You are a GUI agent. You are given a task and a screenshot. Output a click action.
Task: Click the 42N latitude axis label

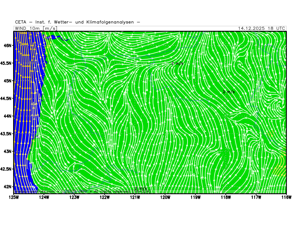pyautogui.click(x=7, y=186)
